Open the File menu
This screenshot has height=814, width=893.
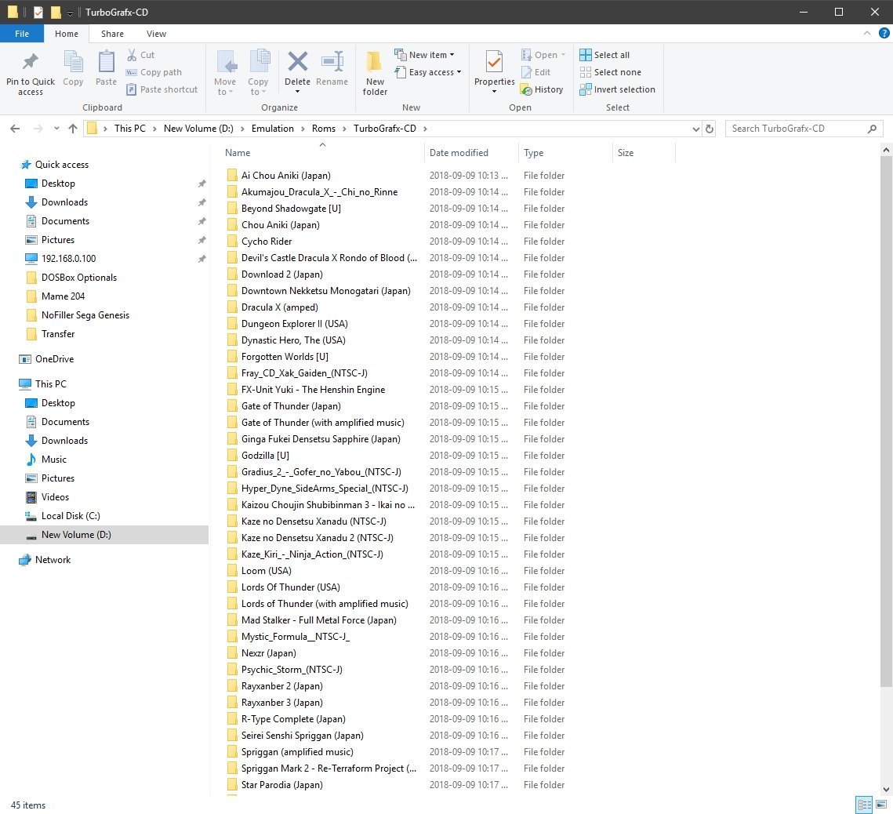(x=22, y=34)
